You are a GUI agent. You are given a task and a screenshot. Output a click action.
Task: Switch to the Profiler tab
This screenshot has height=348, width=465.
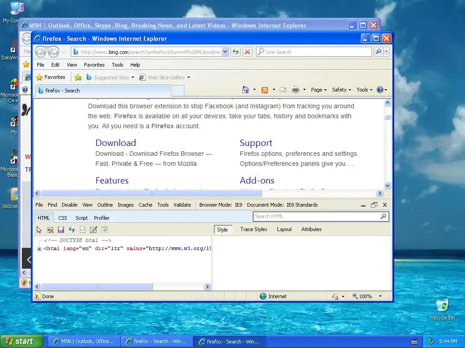[x=102, y=218]
